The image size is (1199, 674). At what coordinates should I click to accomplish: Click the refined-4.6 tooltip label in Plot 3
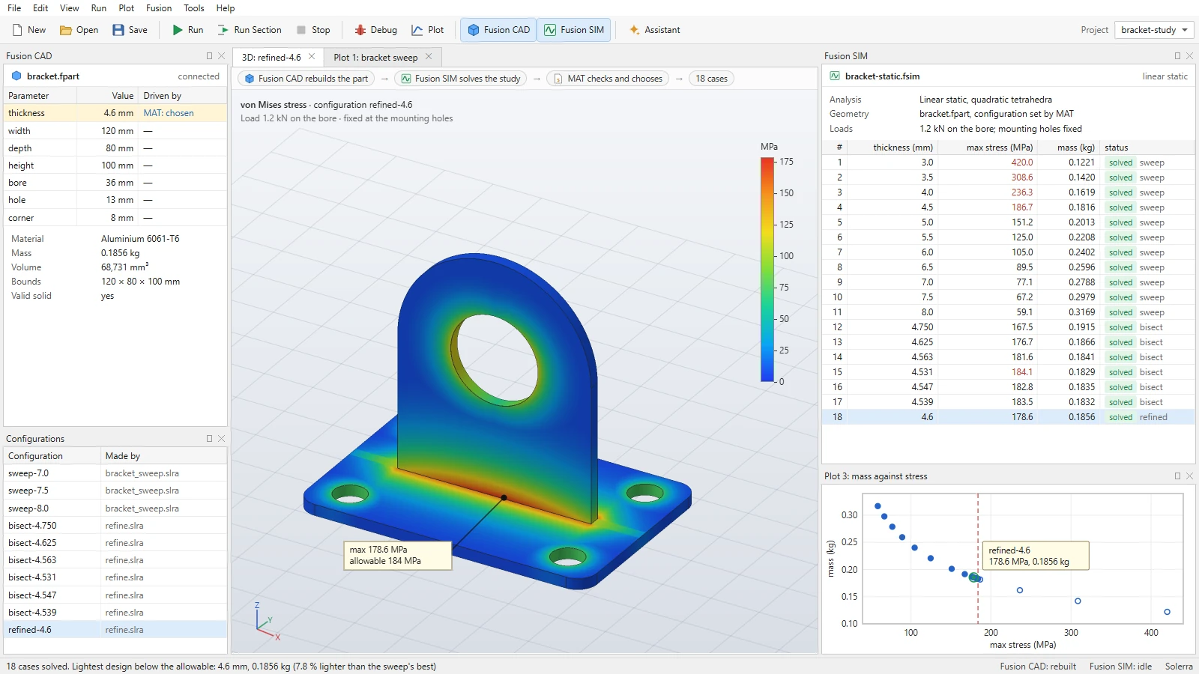coord(1036,556)
